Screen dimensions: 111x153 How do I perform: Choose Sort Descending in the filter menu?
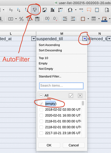(50, 50)
